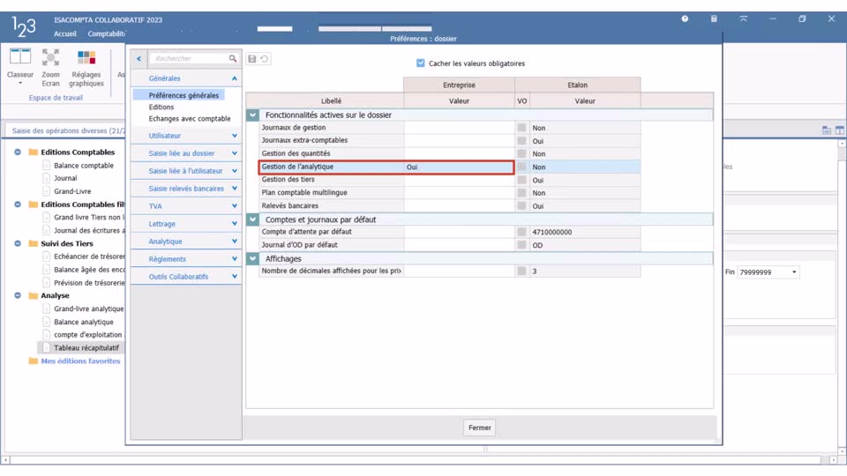This screenshot has width=847, height=476.
Task: Click the Espace de travail label
Action: (x=56, y=98)
